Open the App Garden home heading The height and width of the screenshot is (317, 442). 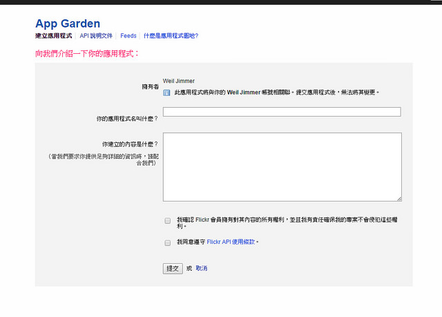click(x=68, y=23)
